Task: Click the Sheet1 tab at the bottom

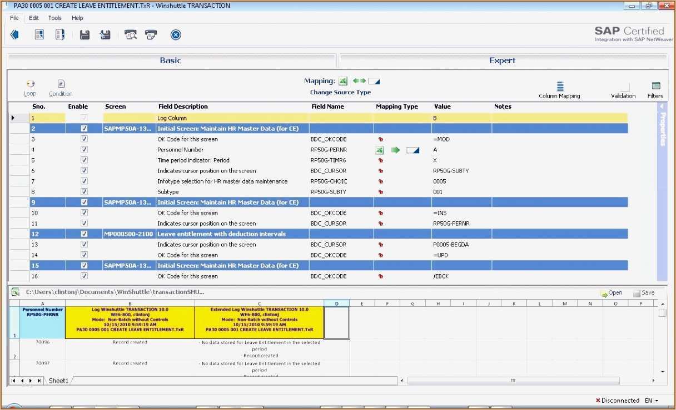Action: [x=58, y=381]
